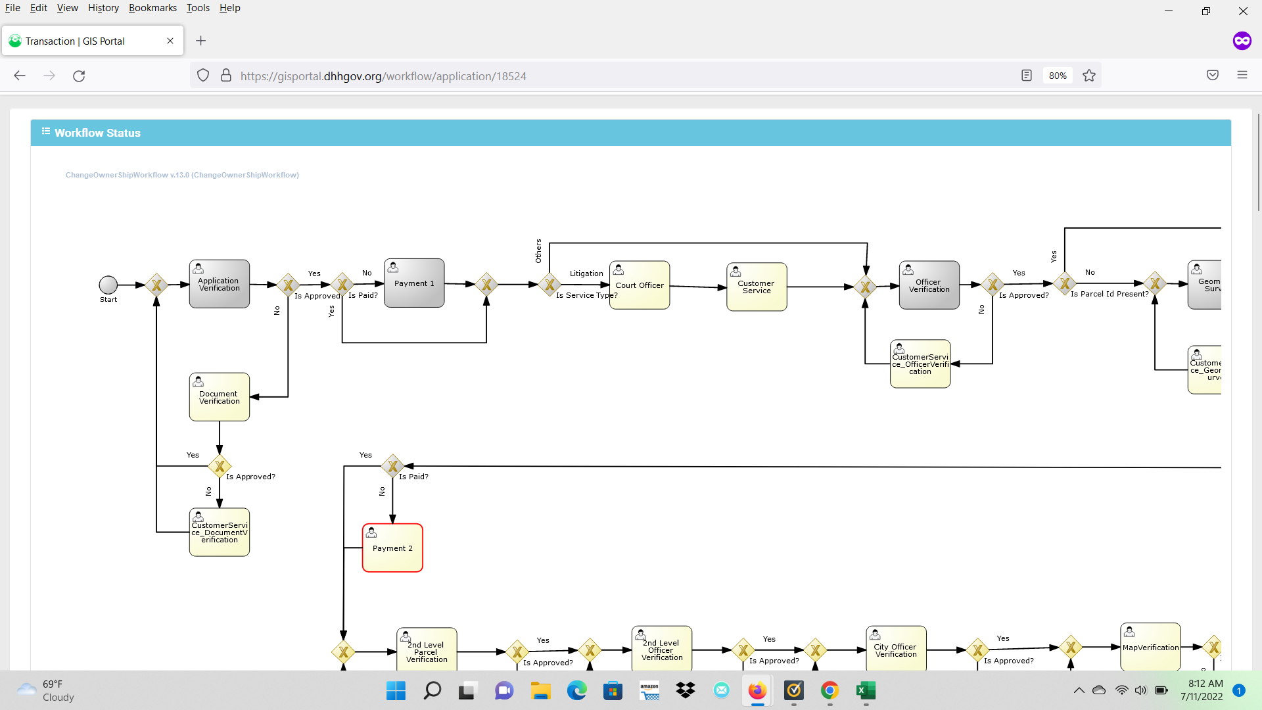Open the Firefox application hamburger menu
This screenshot has width=1262, height=710.
(1242, 75)
